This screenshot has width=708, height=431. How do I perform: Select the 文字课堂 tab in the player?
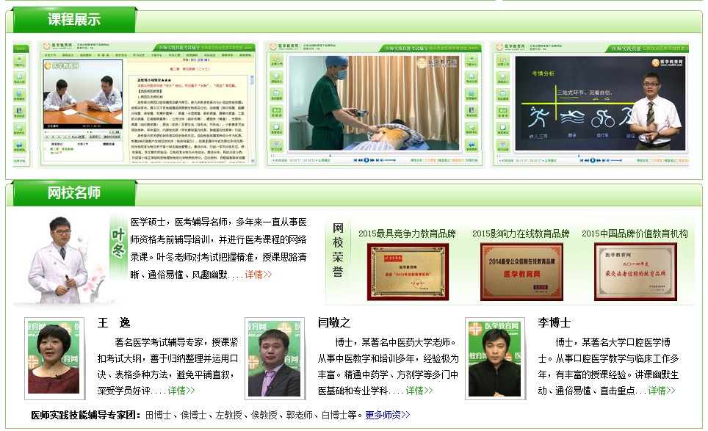(430, 160)
